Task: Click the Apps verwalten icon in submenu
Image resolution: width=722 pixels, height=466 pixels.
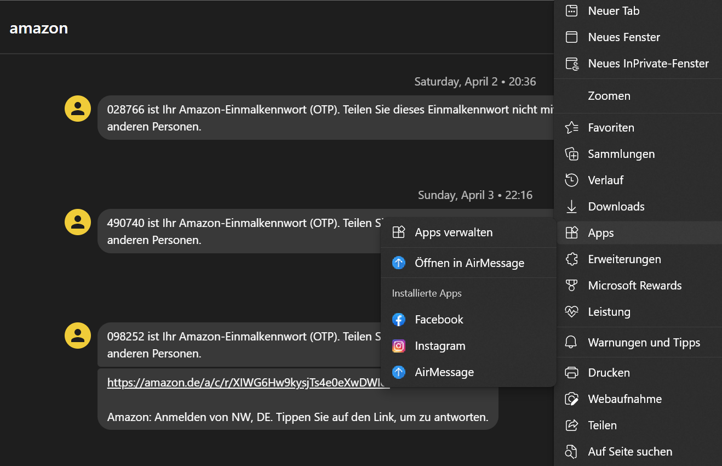Action: [399, 232]
